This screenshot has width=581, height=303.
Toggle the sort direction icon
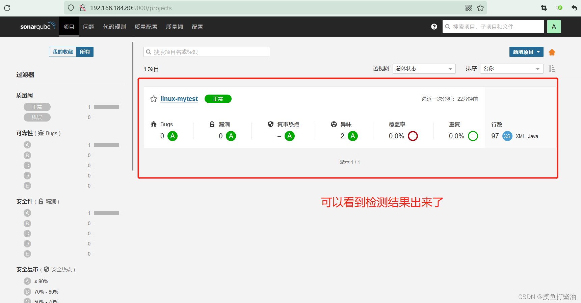tap(552, 69)
